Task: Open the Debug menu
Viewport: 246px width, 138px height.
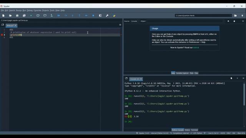Action: click(30, 10)
